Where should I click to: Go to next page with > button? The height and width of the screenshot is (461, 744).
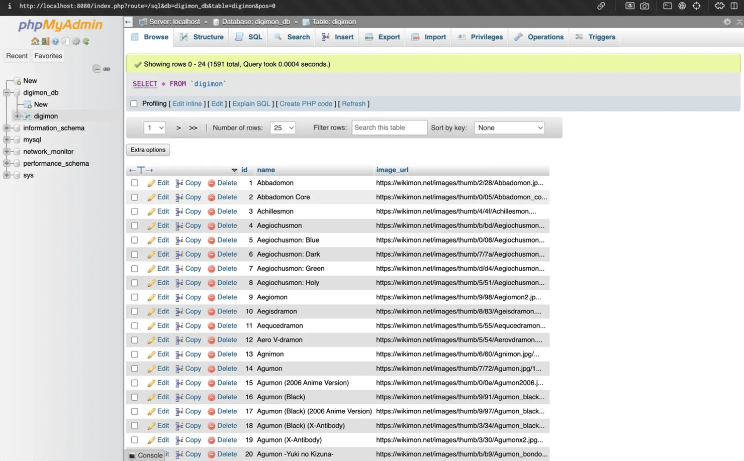click(x=178, y=128)
